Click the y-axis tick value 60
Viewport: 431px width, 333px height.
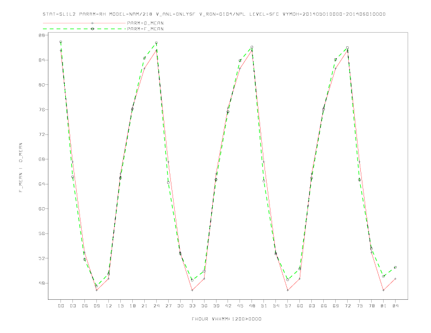click(41, 208)
